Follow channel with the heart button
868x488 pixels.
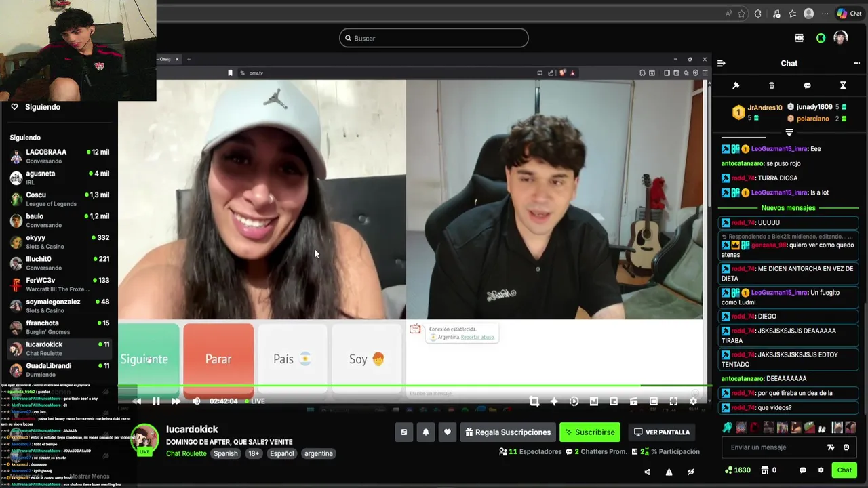click(x=448, y=432)
